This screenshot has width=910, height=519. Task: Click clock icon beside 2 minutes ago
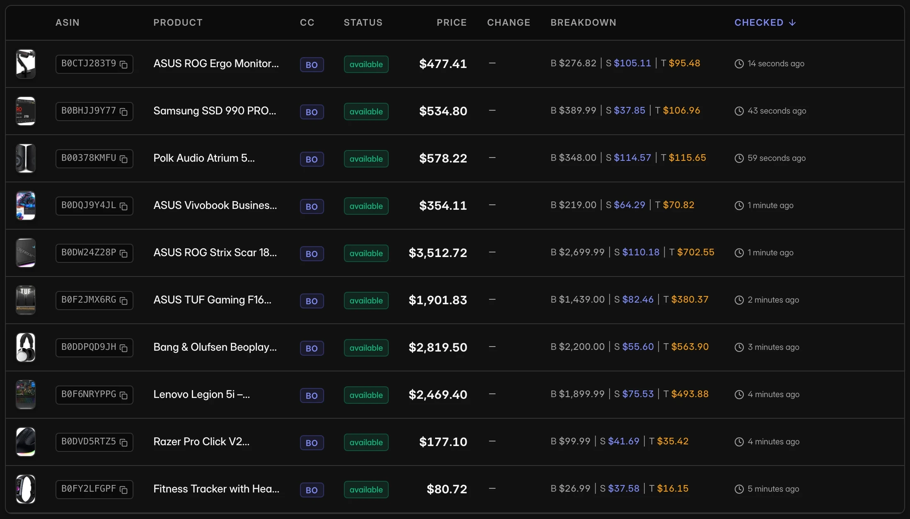(739, 300)
